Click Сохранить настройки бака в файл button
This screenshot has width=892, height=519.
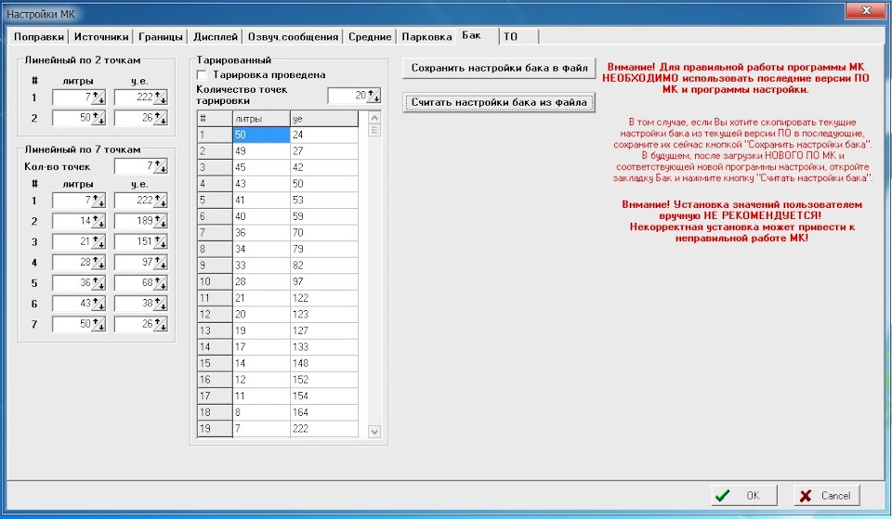499,68
